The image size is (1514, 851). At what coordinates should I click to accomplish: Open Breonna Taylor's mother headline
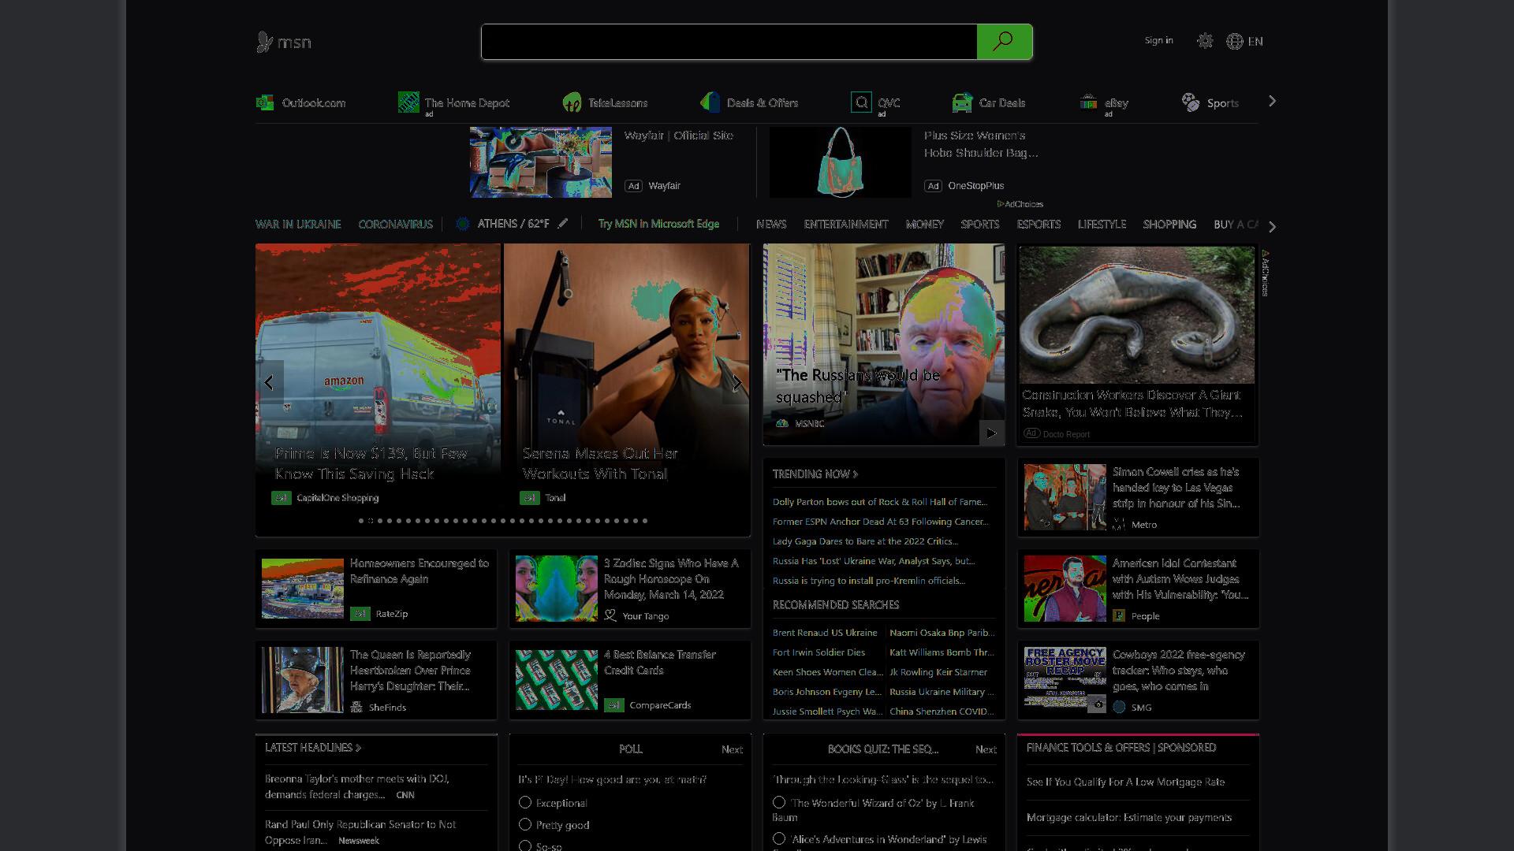coord(357,786)
